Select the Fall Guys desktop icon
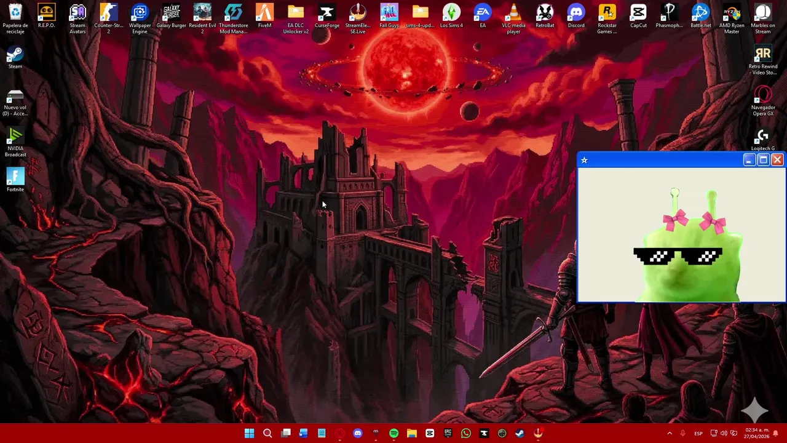Viewport: 787px width, 443px height. tap(389, 15)
